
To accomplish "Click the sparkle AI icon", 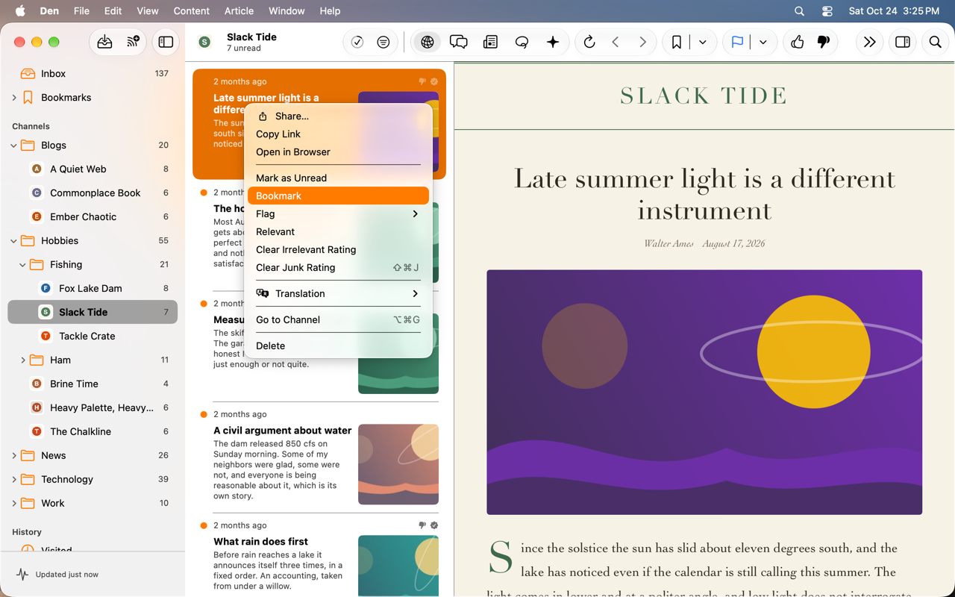I will coord(553,43).
